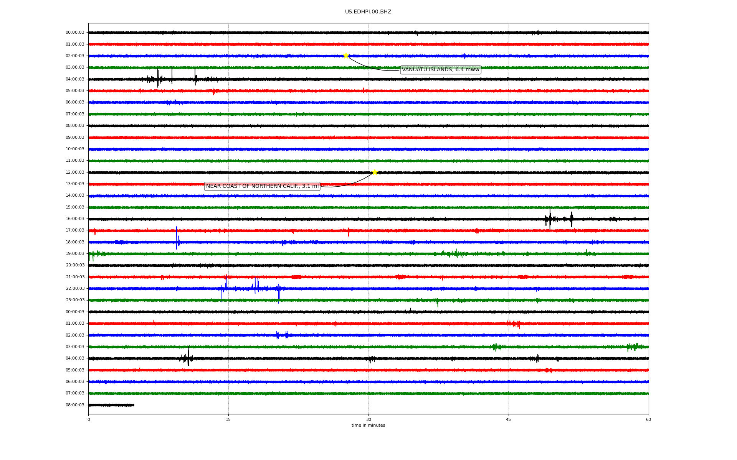This screenshot has height=460, width=737.
Task: Click the 30 minute x-axis tick label
Action: pyautogui.click(x=368, y=419)
